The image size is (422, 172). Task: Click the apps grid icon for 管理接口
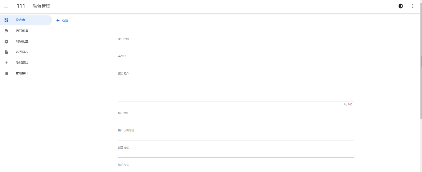6,73
